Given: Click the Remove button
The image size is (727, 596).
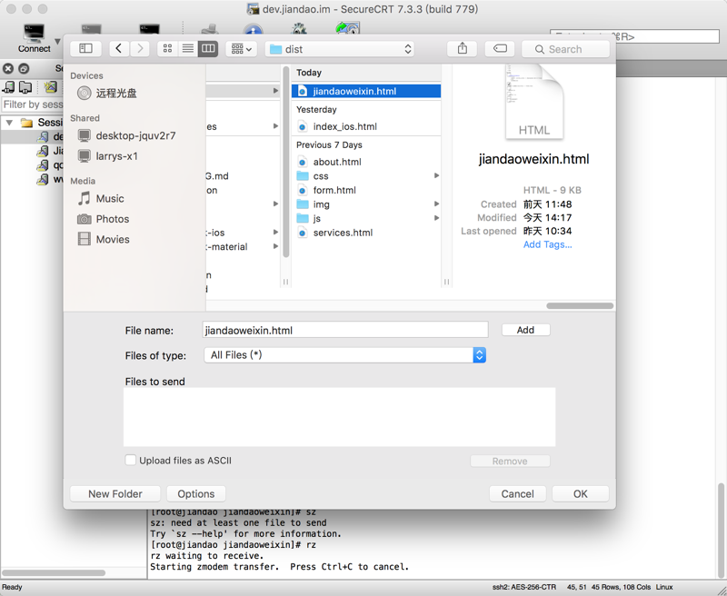Looking at the screenshot, I should click(x=510, y=462).
